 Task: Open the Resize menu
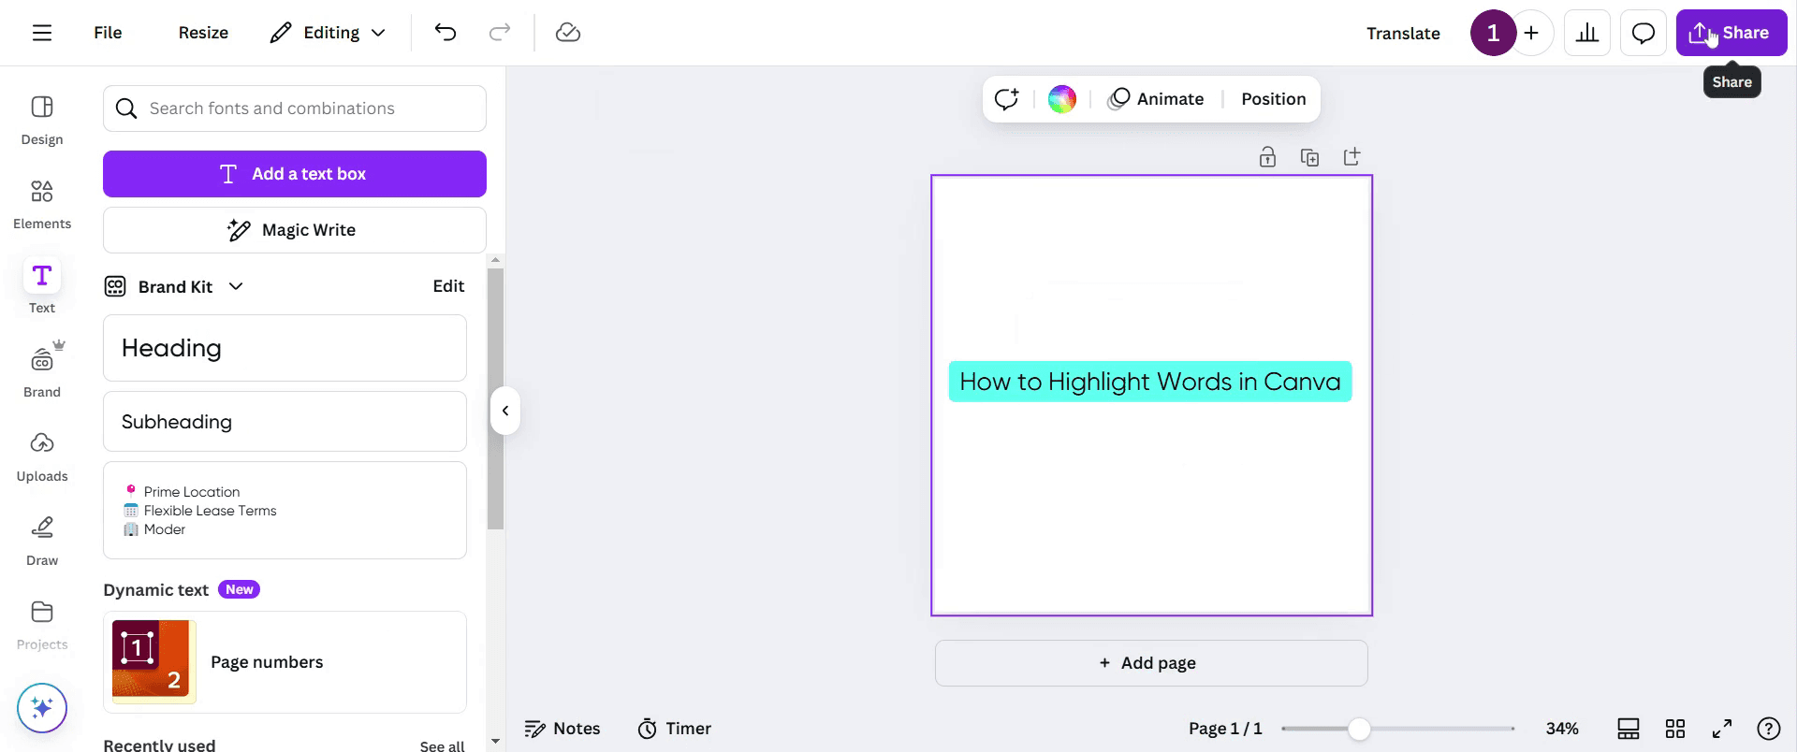tap(203, 33)
